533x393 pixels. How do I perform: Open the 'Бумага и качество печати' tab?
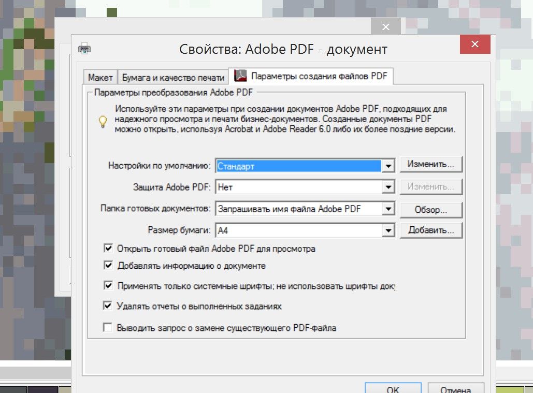click(x=173, y=78)
